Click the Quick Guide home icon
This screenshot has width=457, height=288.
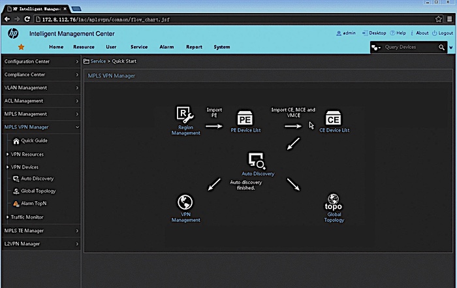tap(16, 141)
